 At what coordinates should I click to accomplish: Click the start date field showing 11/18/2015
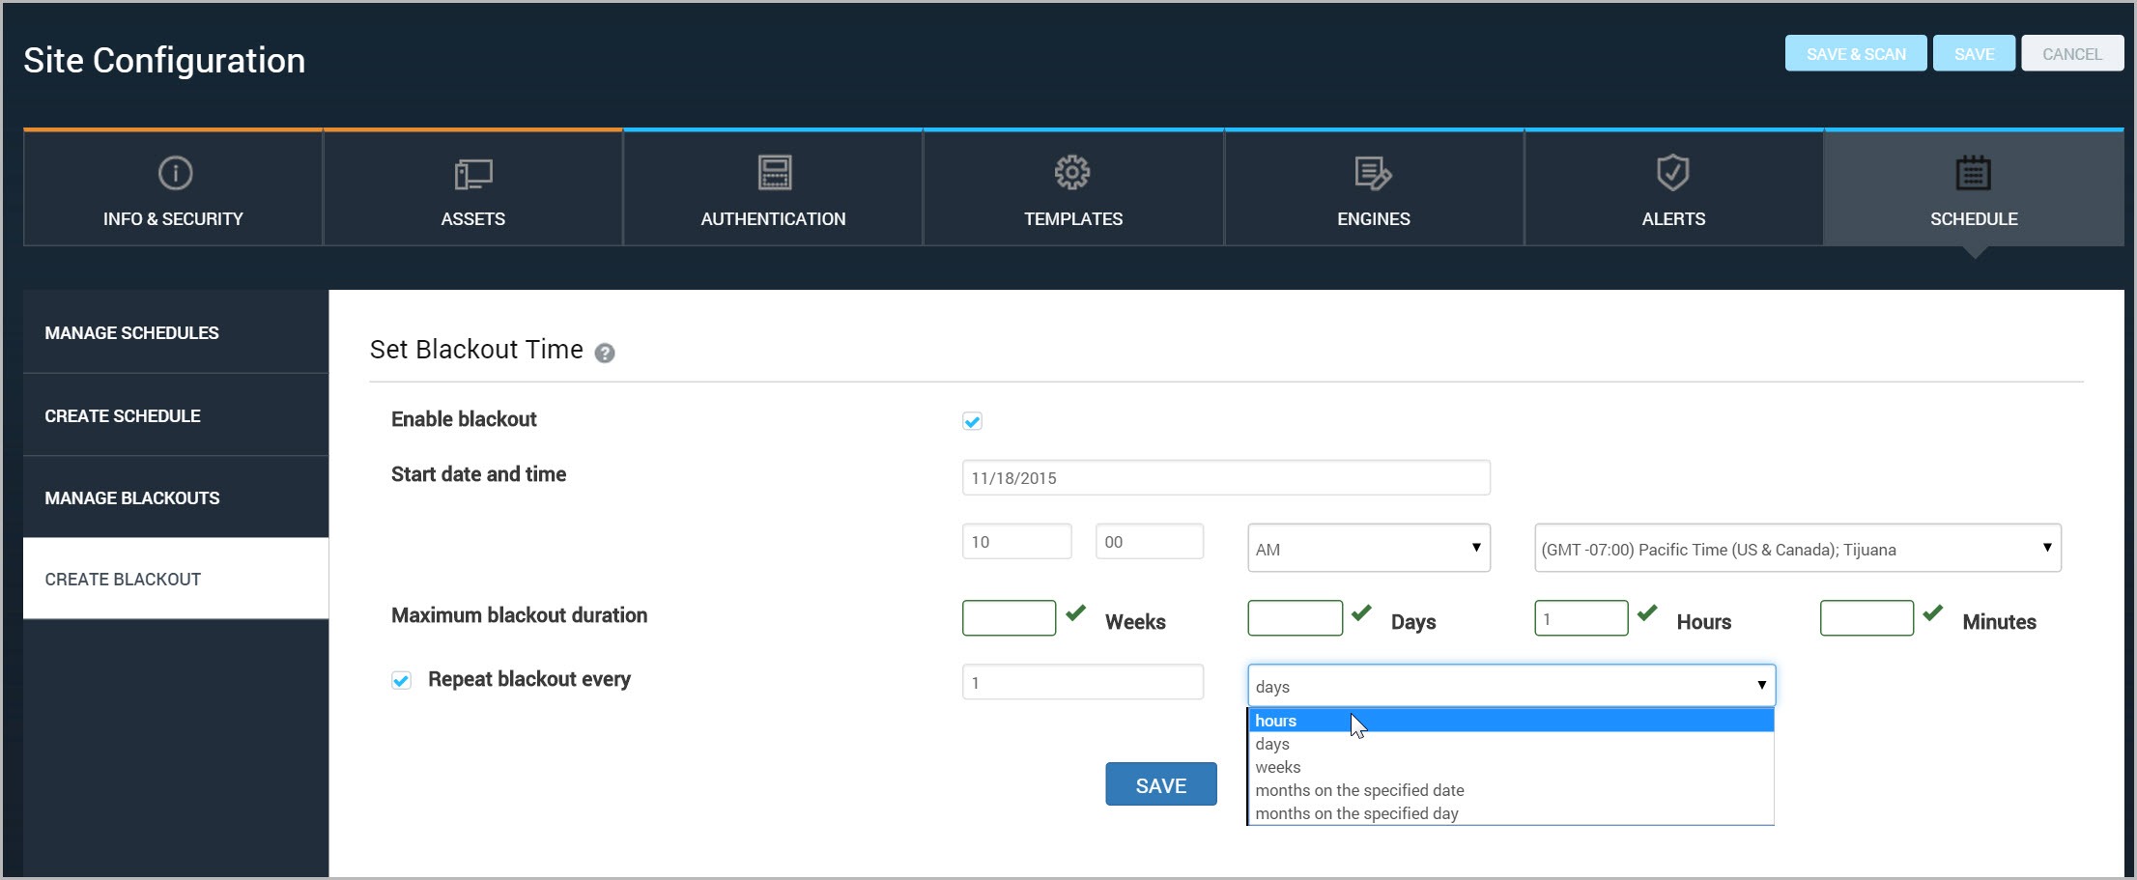click(1225, 478)
